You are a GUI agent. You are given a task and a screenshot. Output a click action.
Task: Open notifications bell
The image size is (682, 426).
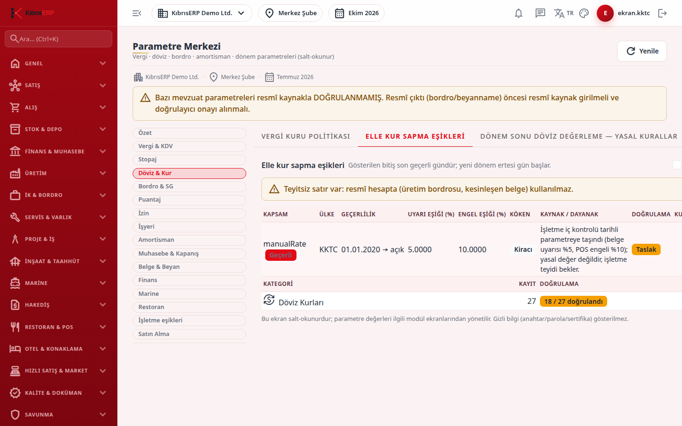(x=519, y=13)
